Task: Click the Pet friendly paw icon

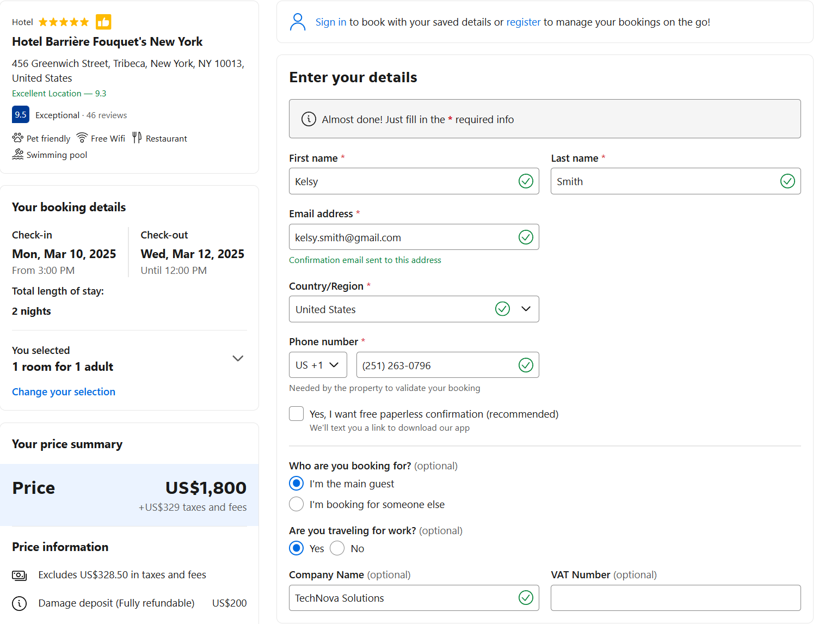Action: click(x=18, y=138)
